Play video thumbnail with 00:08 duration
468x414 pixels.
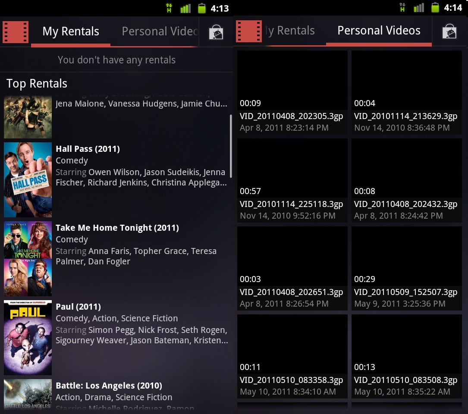pyautogui.click(x=406, y=168)
